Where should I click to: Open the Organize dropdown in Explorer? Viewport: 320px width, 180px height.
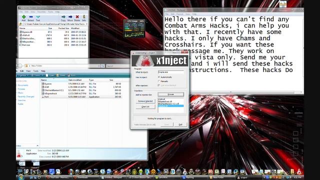[22, 75]
